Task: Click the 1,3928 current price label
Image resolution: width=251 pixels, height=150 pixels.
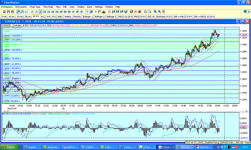Action: 244,35
